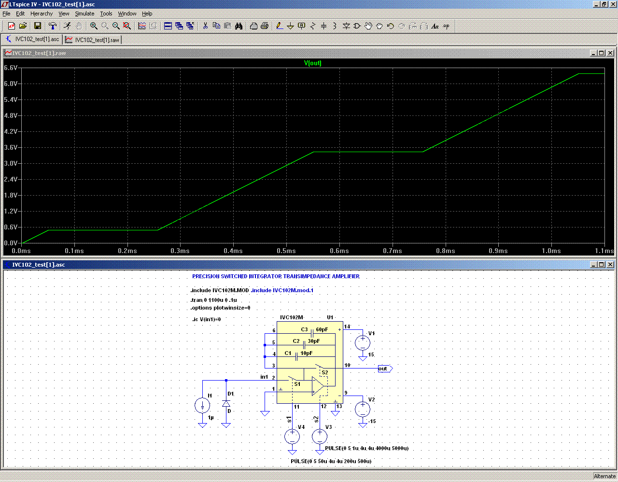Click the V(out) trace label
Image resolution: width=618 pixels, height=482 pixels.
(x=313, y=63)
